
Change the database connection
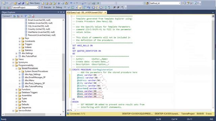pos(8,7)
